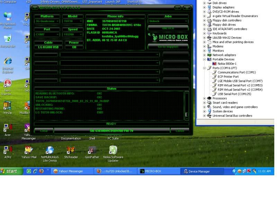Viewport: 277px width, 208px height.
Task: Click the green quick launch icon beside Start
Action: point(29,171)
